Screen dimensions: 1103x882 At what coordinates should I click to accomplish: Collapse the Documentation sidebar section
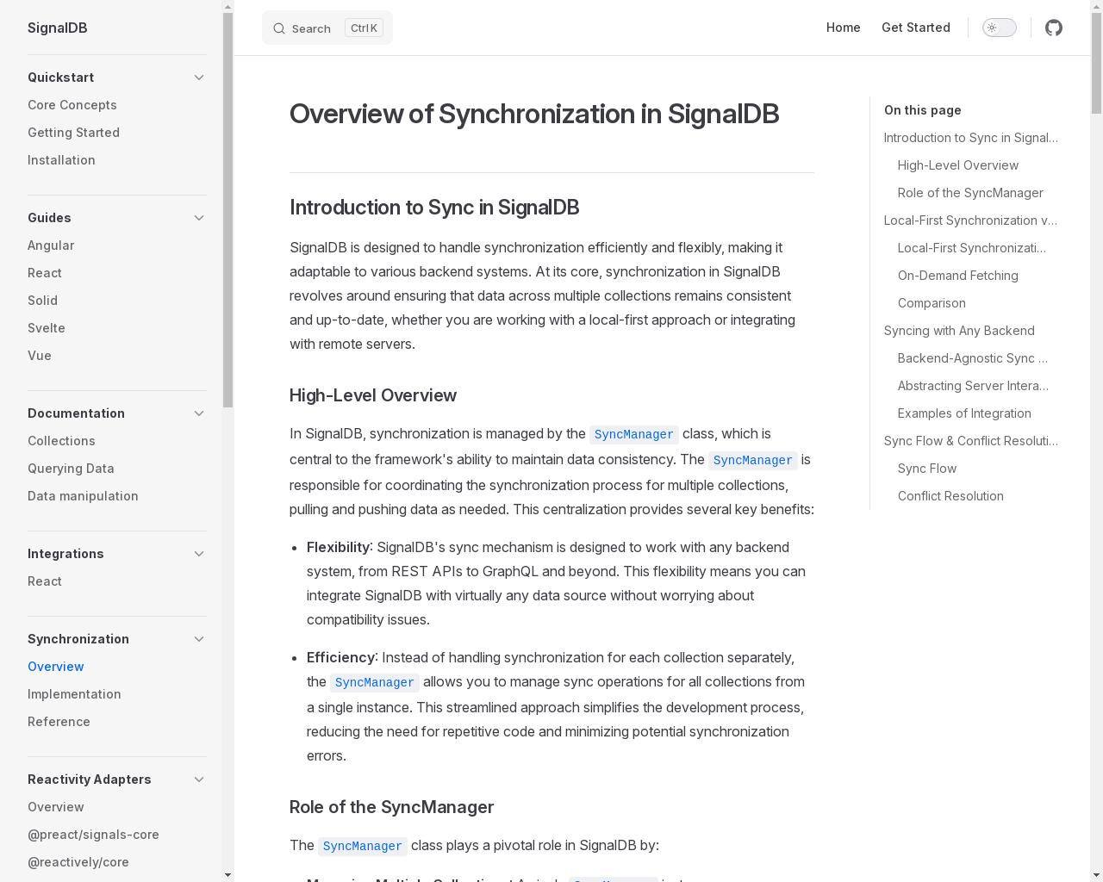pos(199,413)
